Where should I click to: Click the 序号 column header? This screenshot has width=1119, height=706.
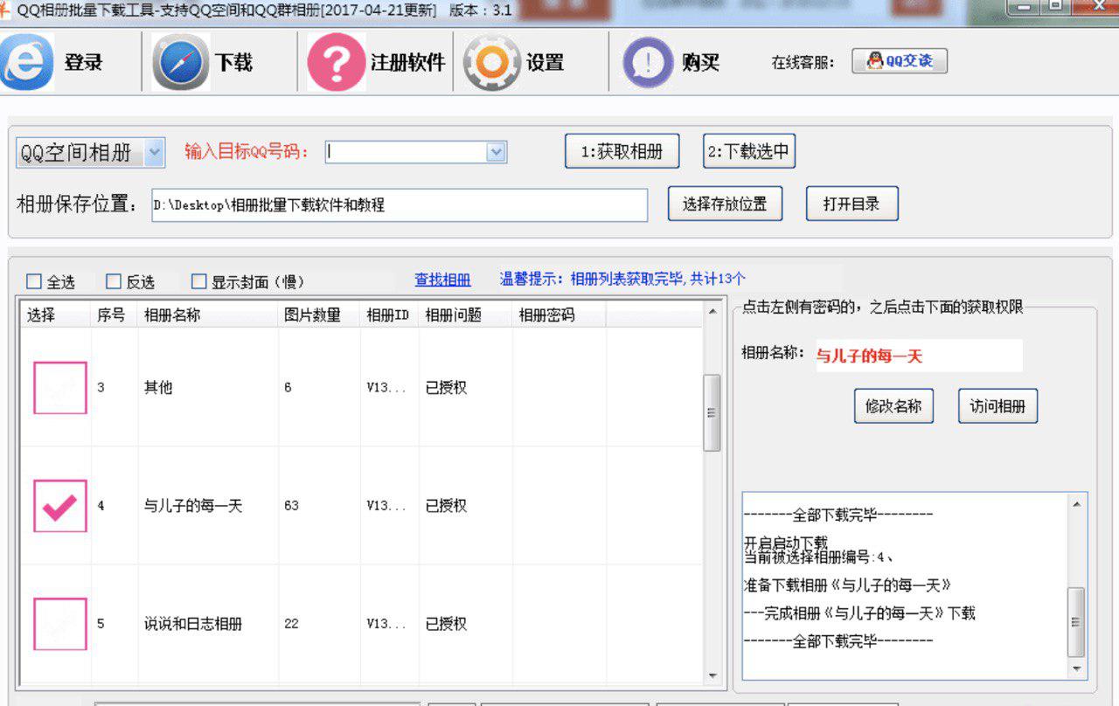[114, 315]
